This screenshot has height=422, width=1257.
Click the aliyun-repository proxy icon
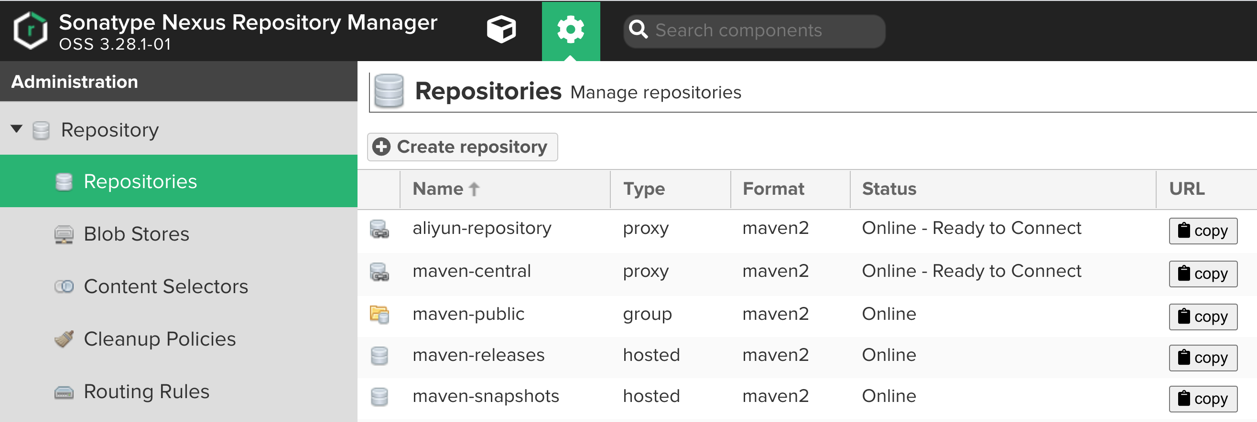click(x=379, y=229)
